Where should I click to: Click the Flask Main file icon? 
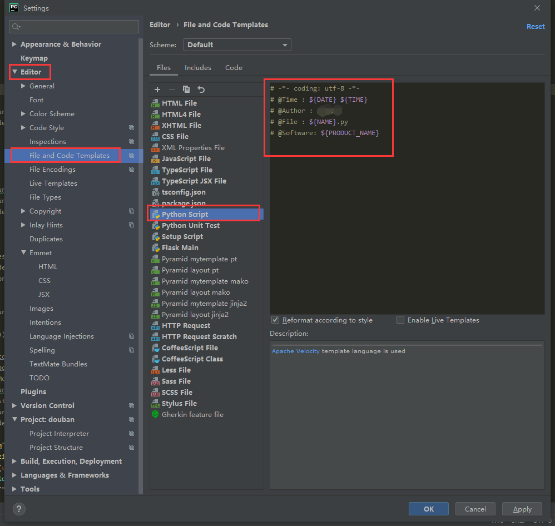coord(155,248)
